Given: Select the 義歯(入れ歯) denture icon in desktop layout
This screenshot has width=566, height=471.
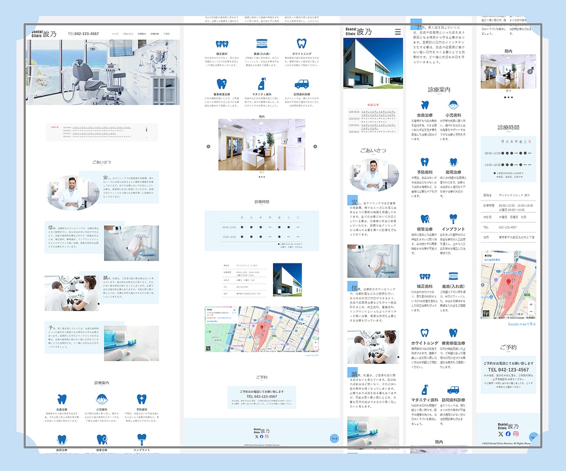Looking at the screenshot, I should click(262, 44).
